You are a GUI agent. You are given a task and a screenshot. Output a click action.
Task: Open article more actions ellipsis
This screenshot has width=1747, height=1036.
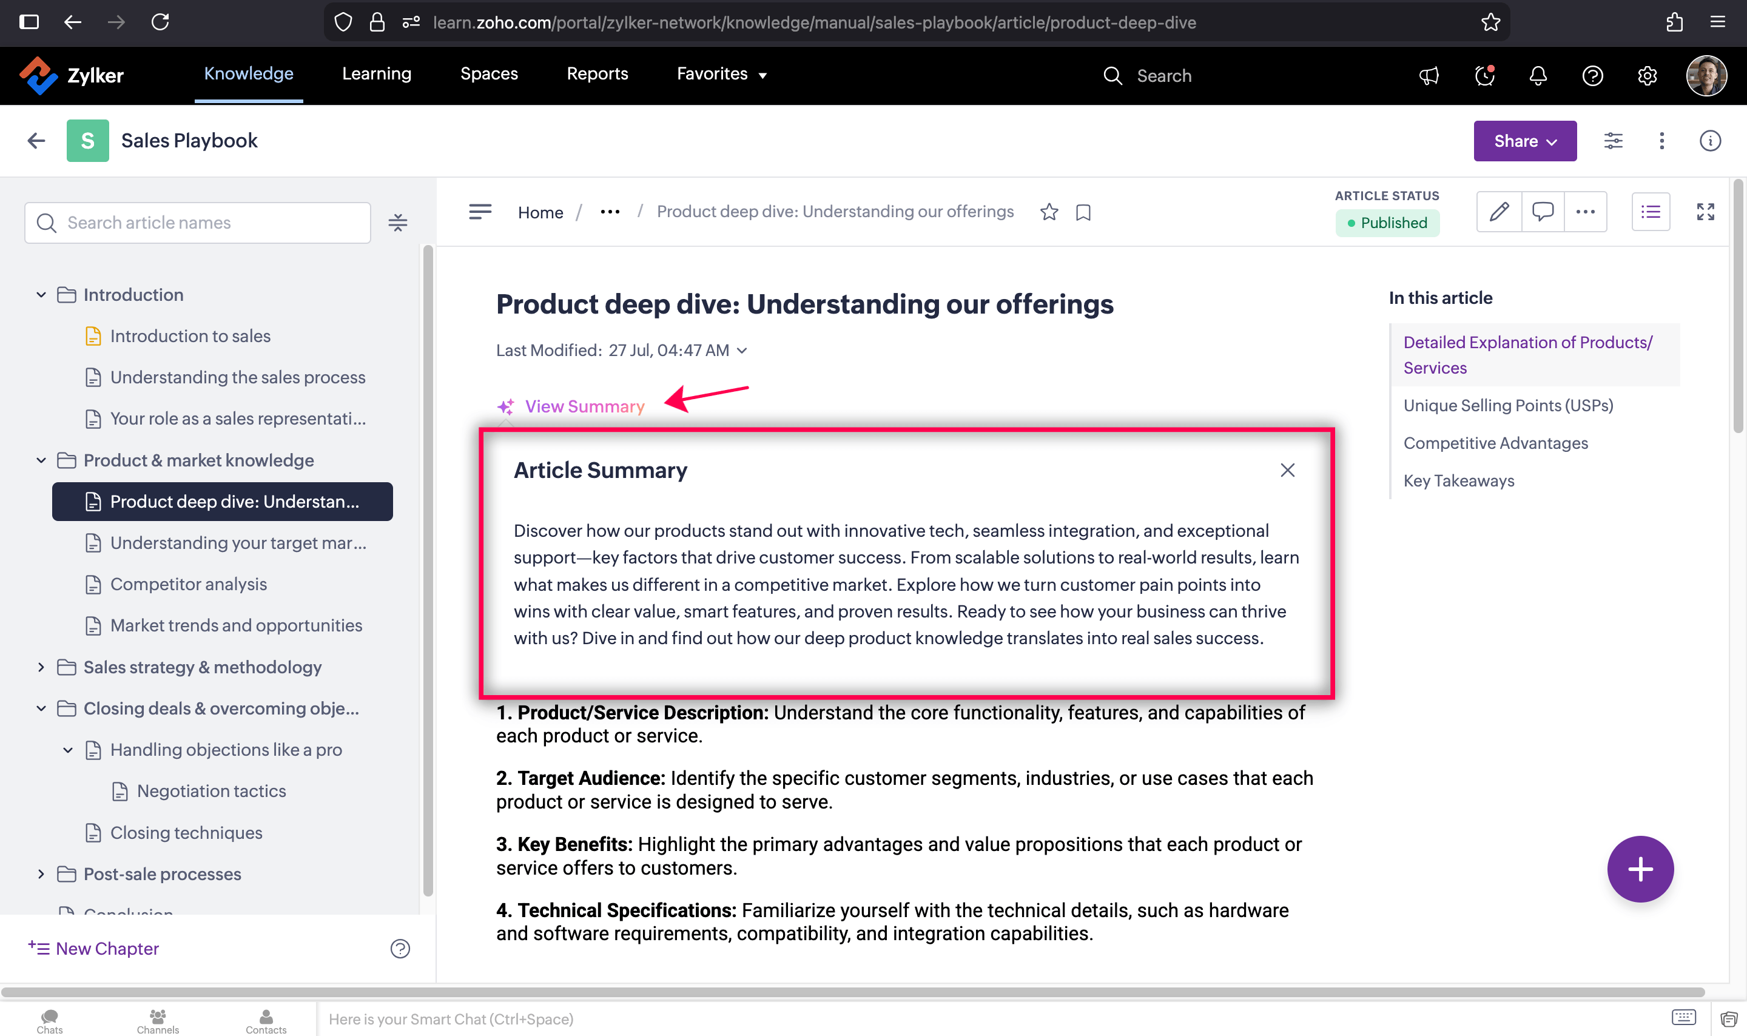point(1586,212)
